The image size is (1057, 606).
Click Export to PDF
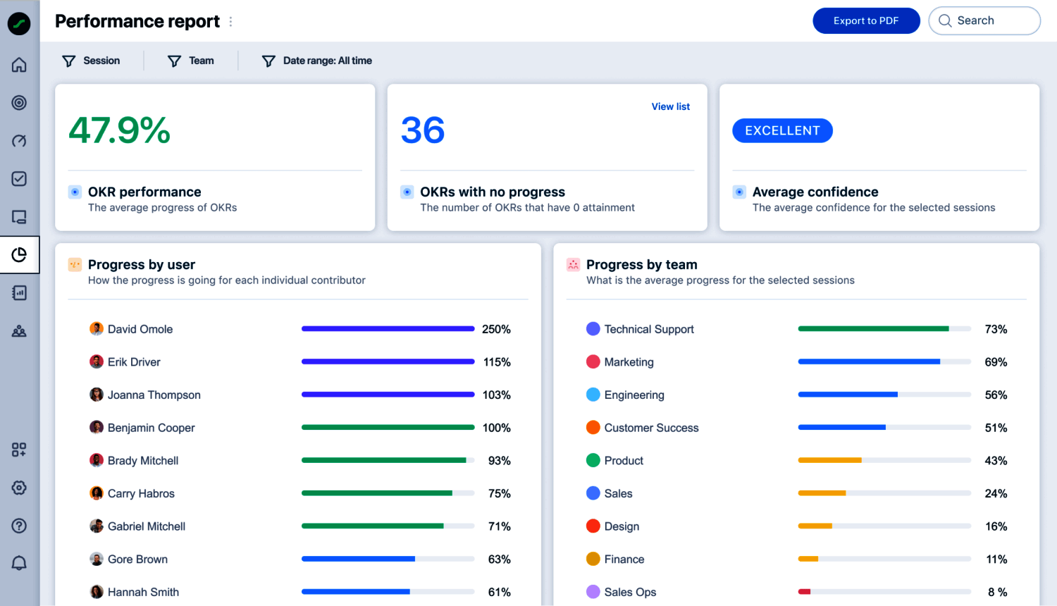[866, 20]
